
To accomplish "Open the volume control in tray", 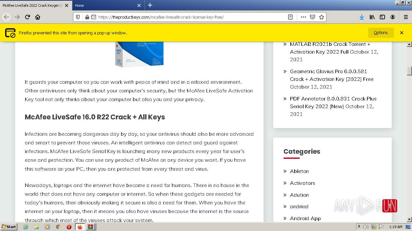I will [x=366, y=227].
